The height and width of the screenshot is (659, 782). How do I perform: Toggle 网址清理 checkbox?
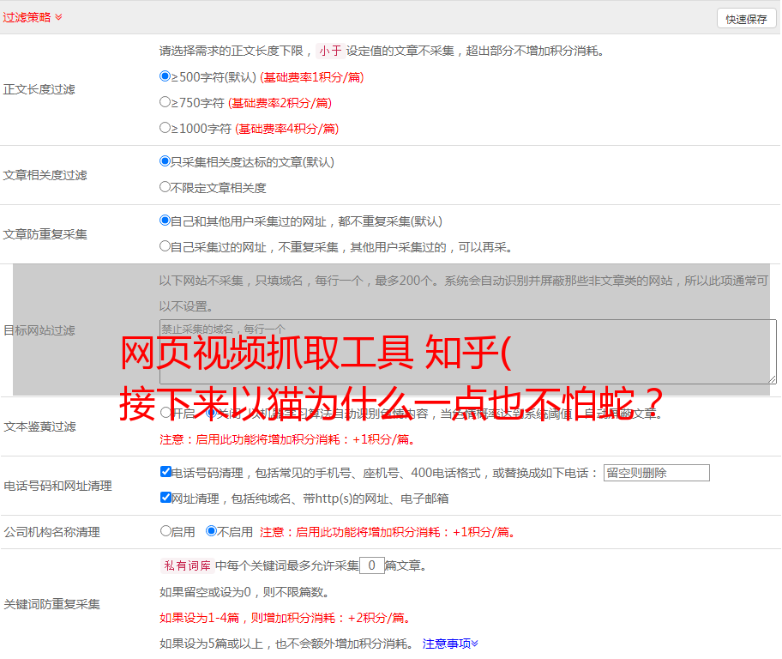point(165,497)
